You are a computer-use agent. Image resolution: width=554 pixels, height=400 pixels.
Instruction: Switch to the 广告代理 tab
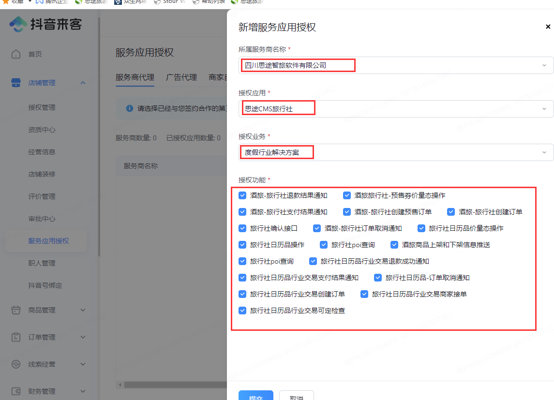tap(181, 77)
